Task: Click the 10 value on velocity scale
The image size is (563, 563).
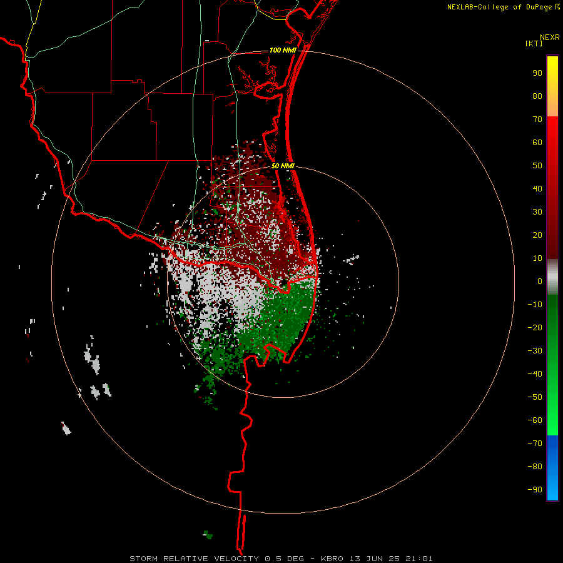Action: [537, 258]
